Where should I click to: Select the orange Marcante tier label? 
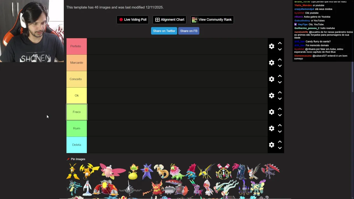pos(77,63)
